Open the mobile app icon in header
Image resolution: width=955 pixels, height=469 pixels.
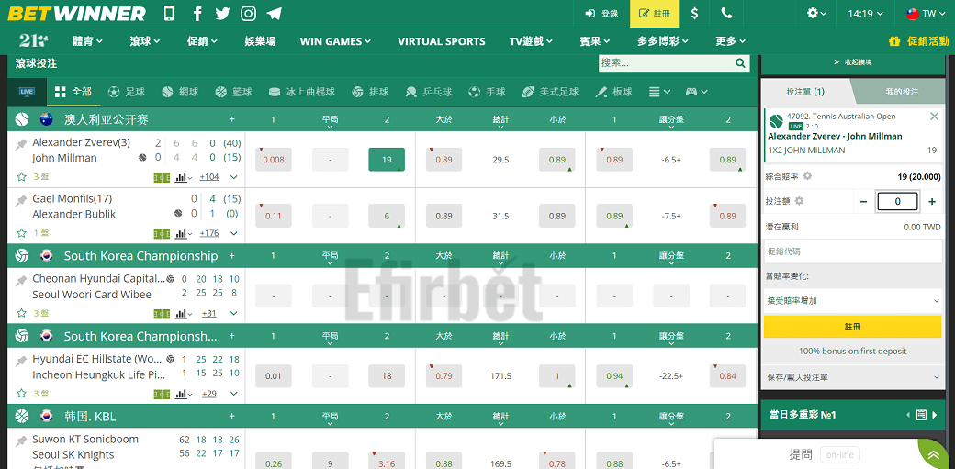[x=169, y=14]
